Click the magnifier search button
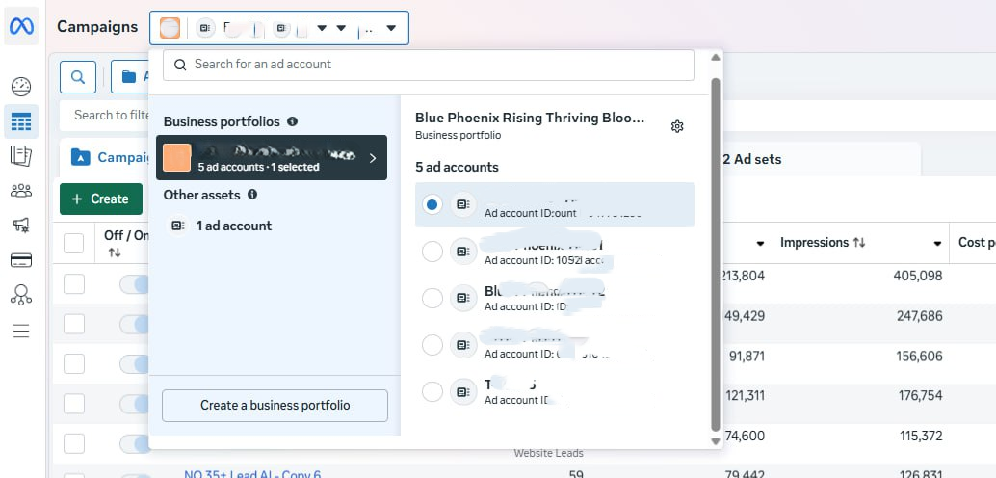996x478 pixels. [78, 76]
